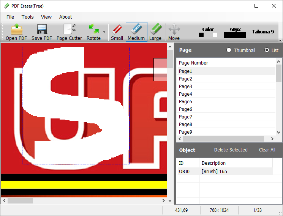Click page list scroll down arrow

[278, 132]
